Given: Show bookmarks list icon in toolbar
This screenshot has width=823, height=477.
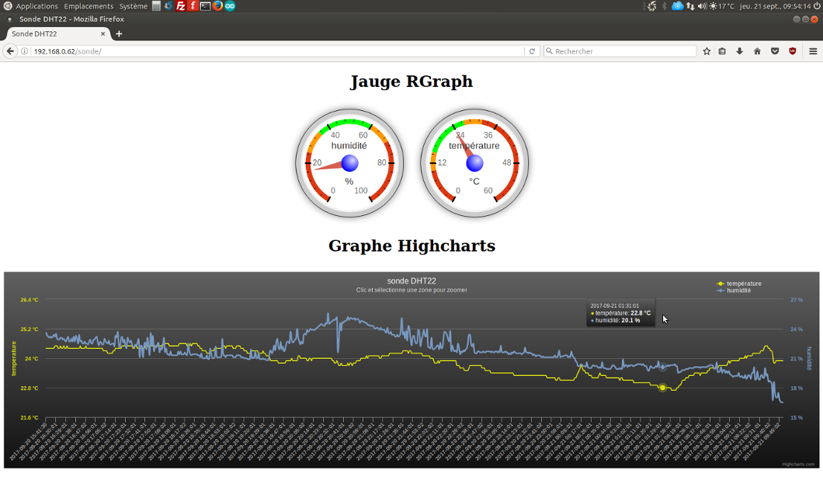Looking at the screenshot, I should tap(722, 51).
